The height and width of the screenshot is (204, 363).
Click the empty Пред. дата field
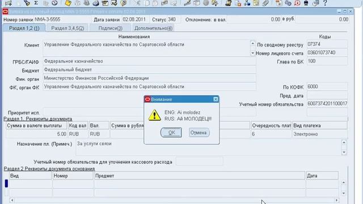point(327,95)
